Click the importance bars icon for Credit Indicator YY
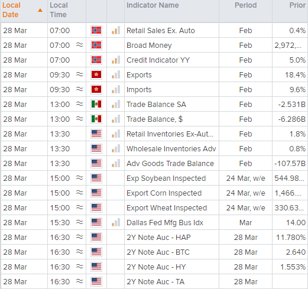The width and height of the screenshot is (308, 289). [x=116, y=60]
